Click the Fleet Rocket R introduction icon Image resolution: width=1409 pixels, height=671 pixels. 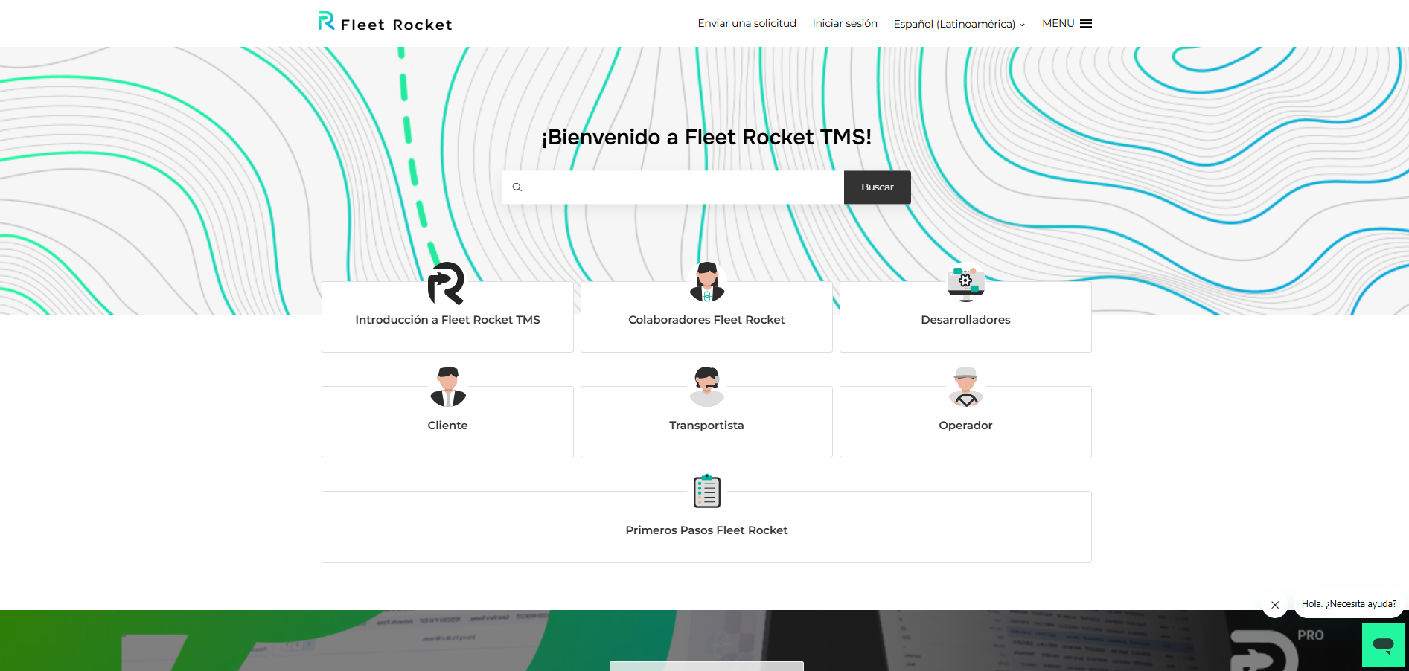(447, 283)
